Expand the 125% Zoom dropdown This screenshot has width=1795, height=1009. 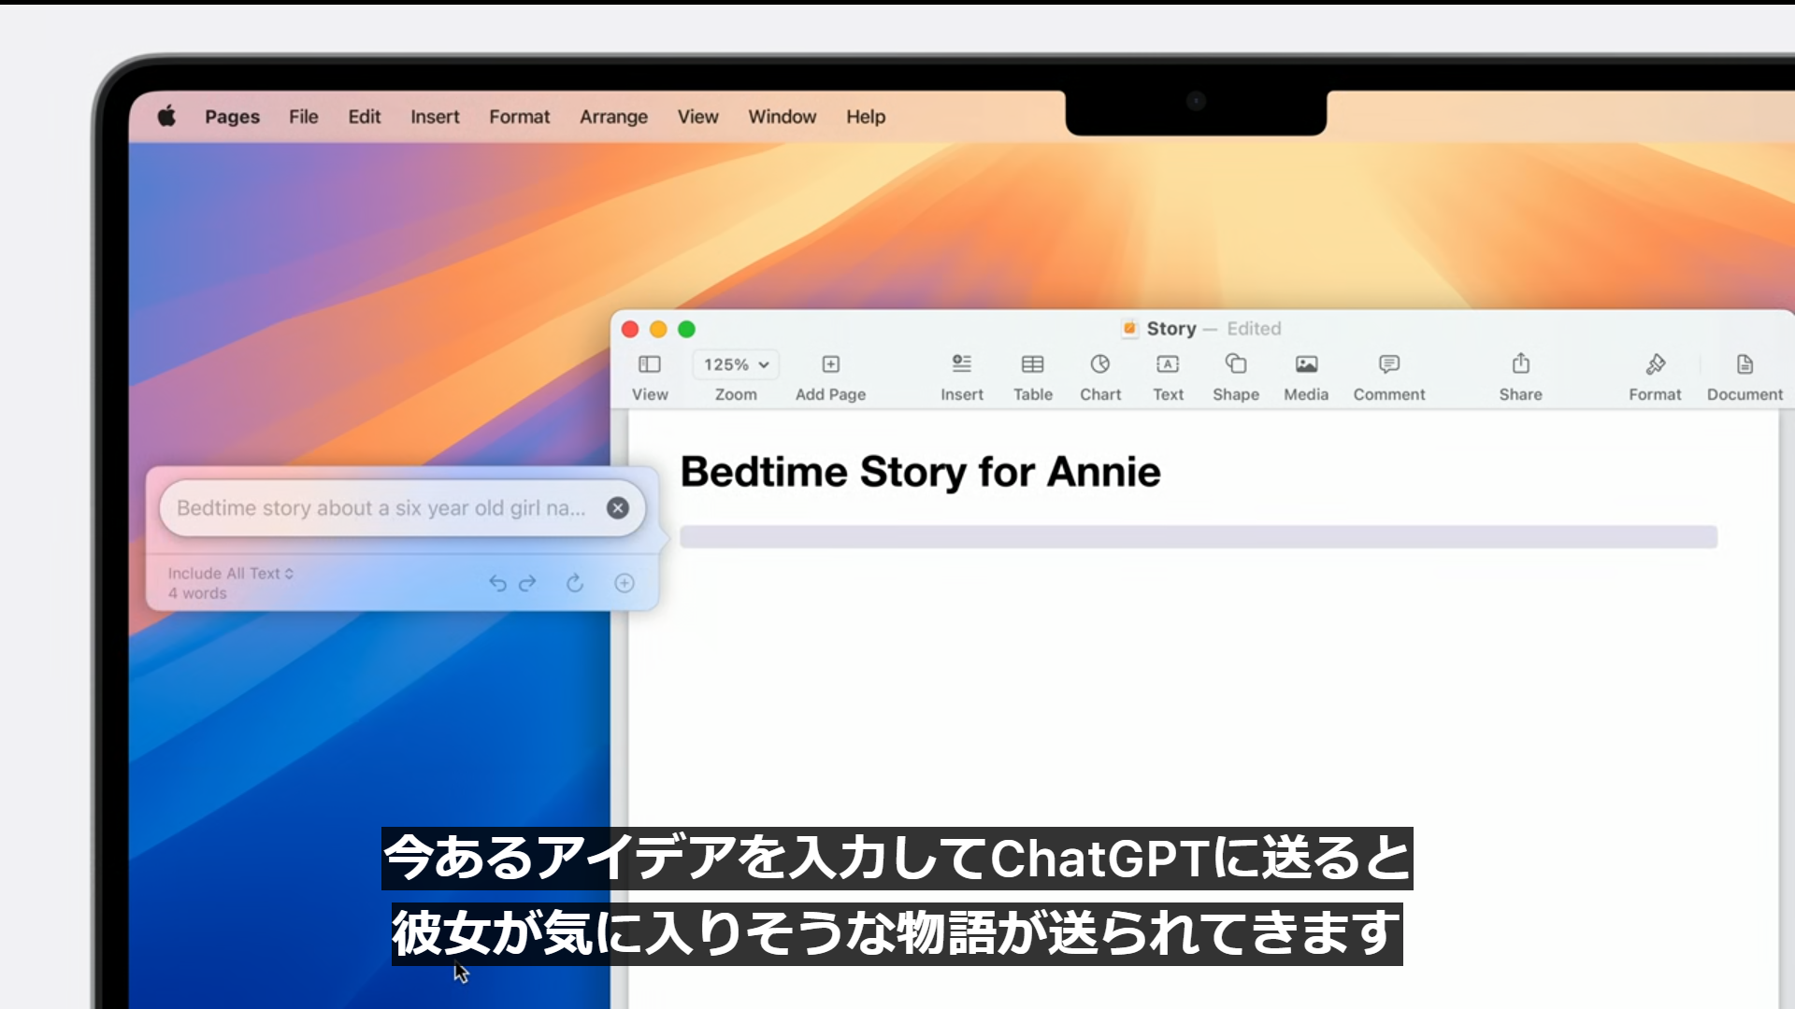(736, 365)
